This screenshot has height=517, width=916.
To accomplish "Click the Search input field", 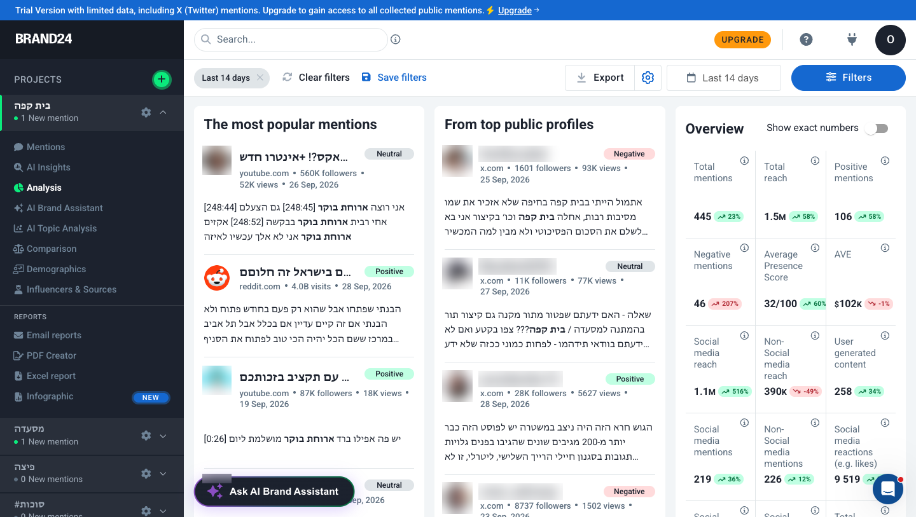I will (x=291, y=39).
